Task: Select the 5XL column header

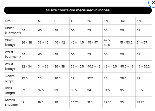Action: pyautogui.click(x=144, y=21)
